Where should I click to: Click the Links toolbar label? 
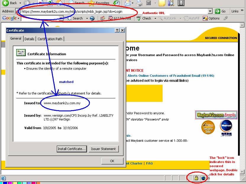[x=235, y=11]
